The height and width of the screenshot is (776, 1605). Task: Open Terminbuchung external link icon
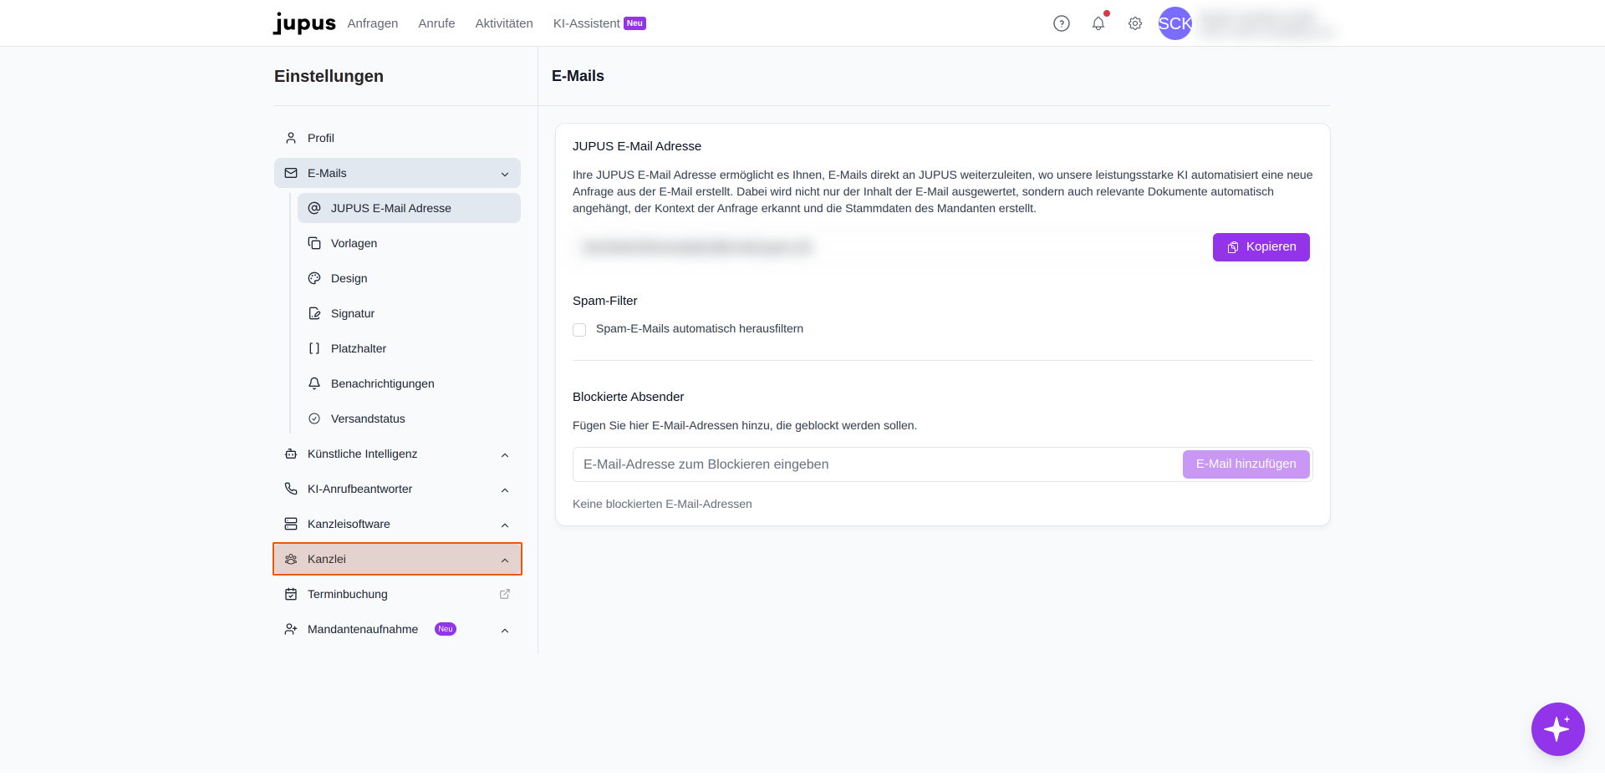(x=505, y=594)
